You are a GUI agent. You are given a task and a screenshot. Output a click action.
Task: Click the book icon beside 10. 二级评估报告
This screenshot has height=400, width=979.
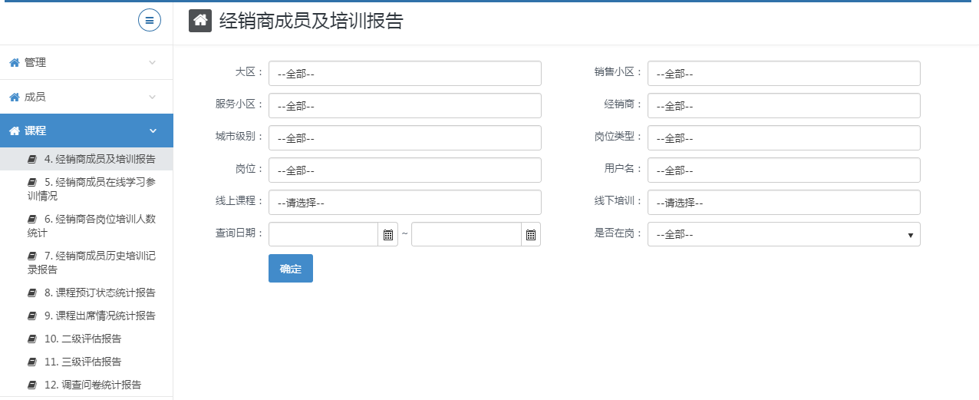[31, 339]
